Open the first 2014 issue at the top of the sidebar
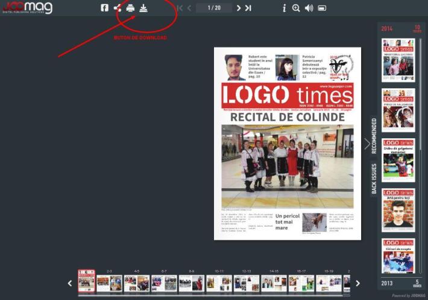 398,60
